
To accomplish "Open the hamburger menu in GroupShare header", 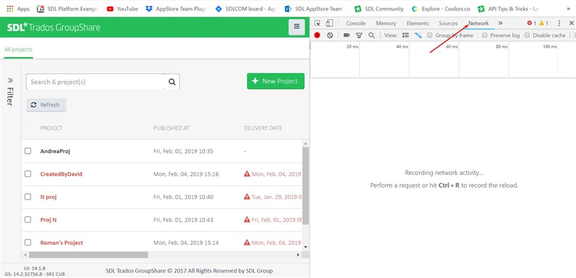I will coord(297,27).
